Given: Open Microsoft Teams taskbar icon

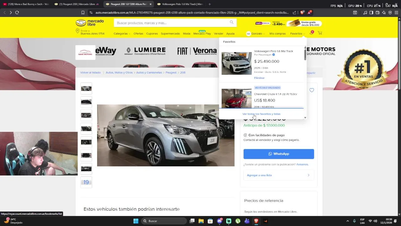Looking at the screenshot, I should pyautogui.click(x=247, y=221).
